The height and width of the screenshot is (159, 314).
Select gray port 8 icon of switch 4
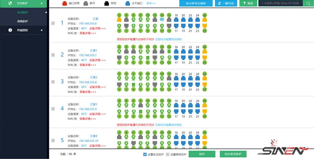pos(141,105)
